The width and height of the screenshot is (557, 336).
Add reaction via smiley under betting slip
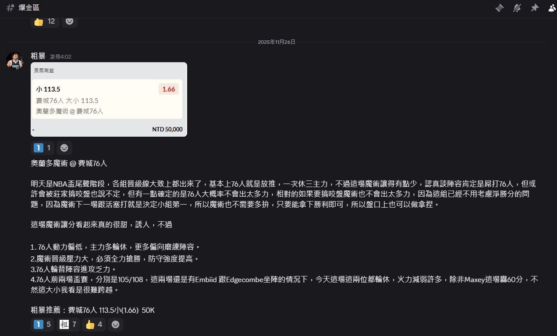coord(64,148)
